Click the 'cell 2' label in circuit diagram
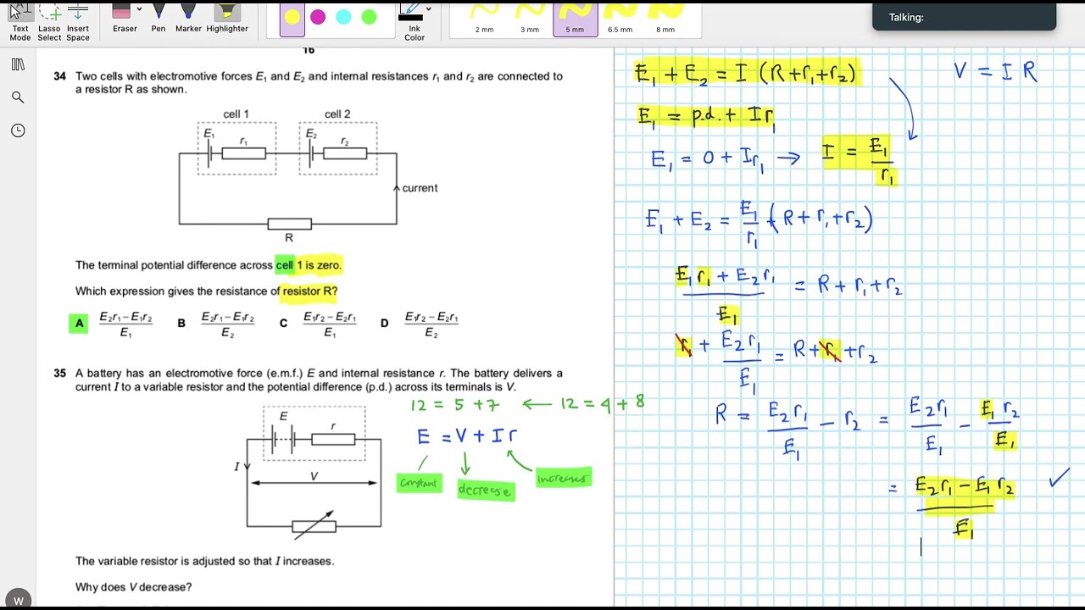1085x610 pixels. pyautogui.click(x=337, y=114)
